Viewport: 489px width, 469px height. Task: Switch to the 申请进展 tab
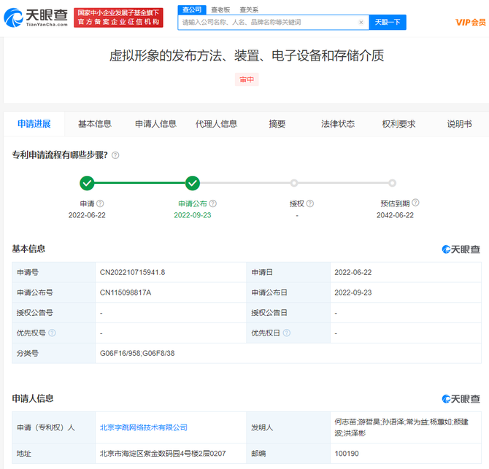click(x=34, y=124)
